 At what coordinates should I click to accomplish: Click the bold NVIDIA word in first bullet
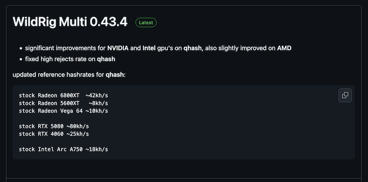(x=118, y=48)
